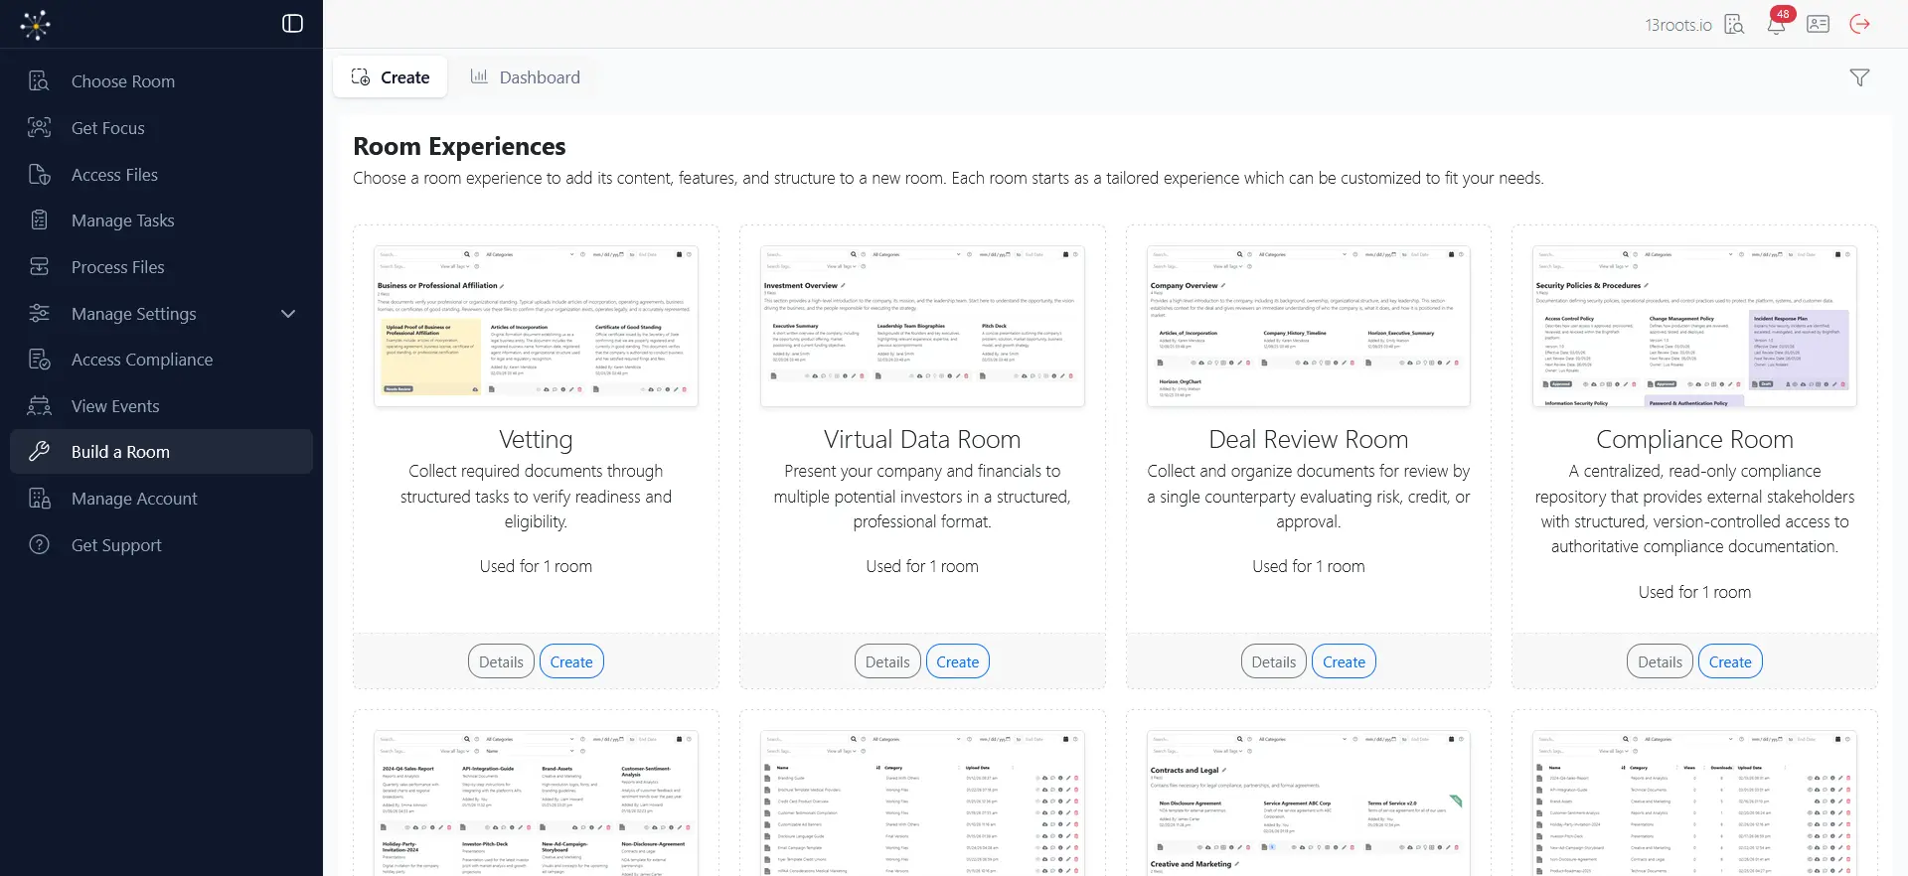The height and width of the screenshot is (876, 1908).
Task: Click the Get Focus sidebar icon
Action: (40, 128)
